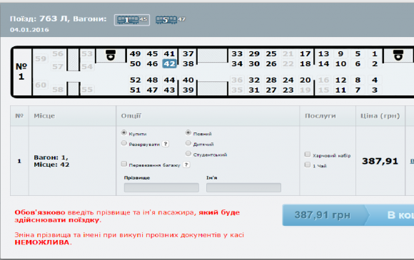Reserve seat 10 in wagon 1
The width and height of the screenshot is (414, 260).
341,63
